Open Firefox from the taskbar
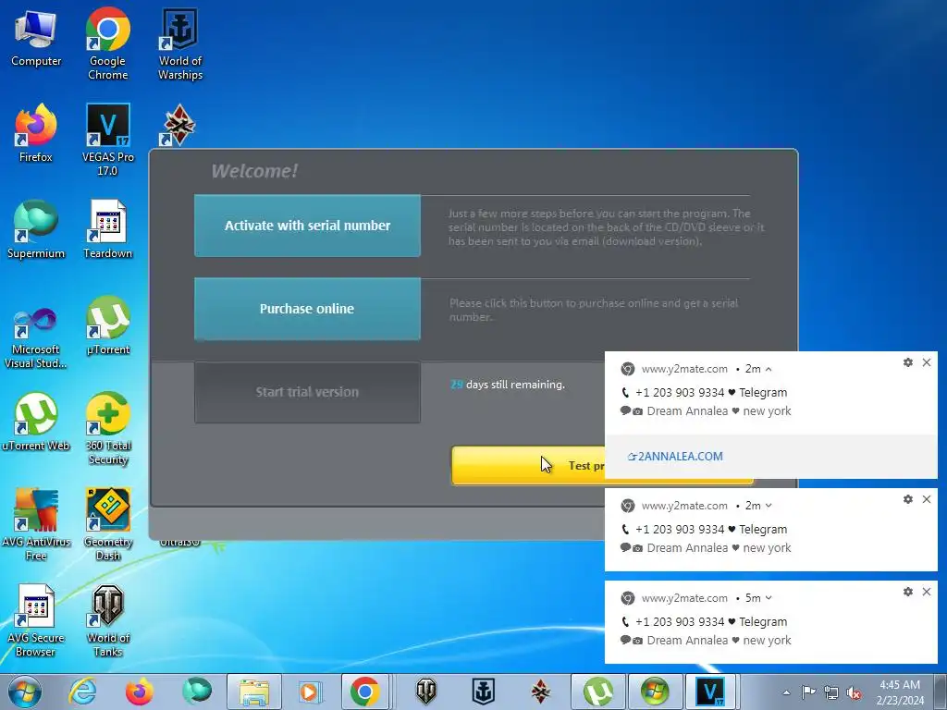This screenshot has height=710, width=947. [140, 692]
